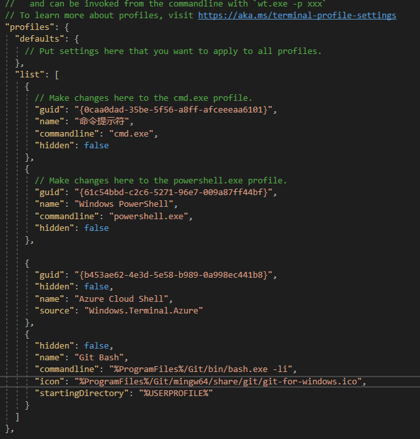Click the comment about settings for all profiles

click(173, 51)
